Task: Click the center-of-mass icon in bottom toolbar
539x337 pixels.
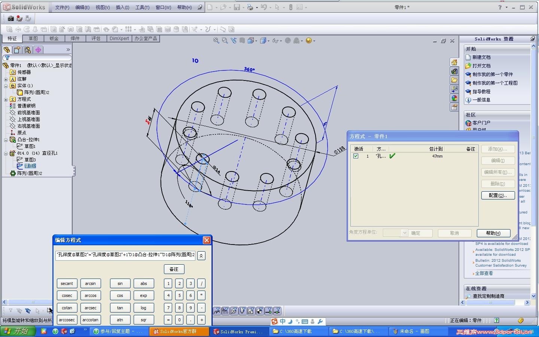Action: (x=260, y=310)
